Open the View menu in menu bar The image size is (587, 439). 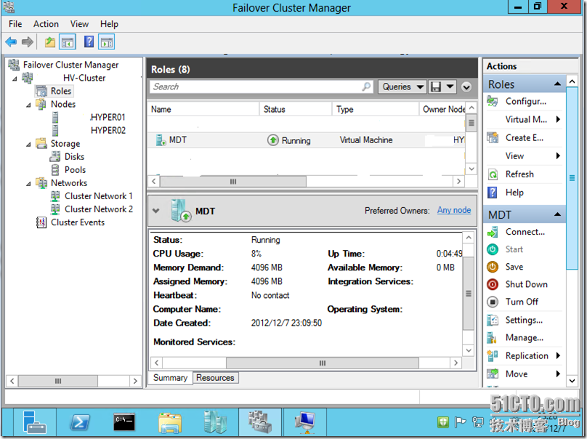tap(79, 24)
